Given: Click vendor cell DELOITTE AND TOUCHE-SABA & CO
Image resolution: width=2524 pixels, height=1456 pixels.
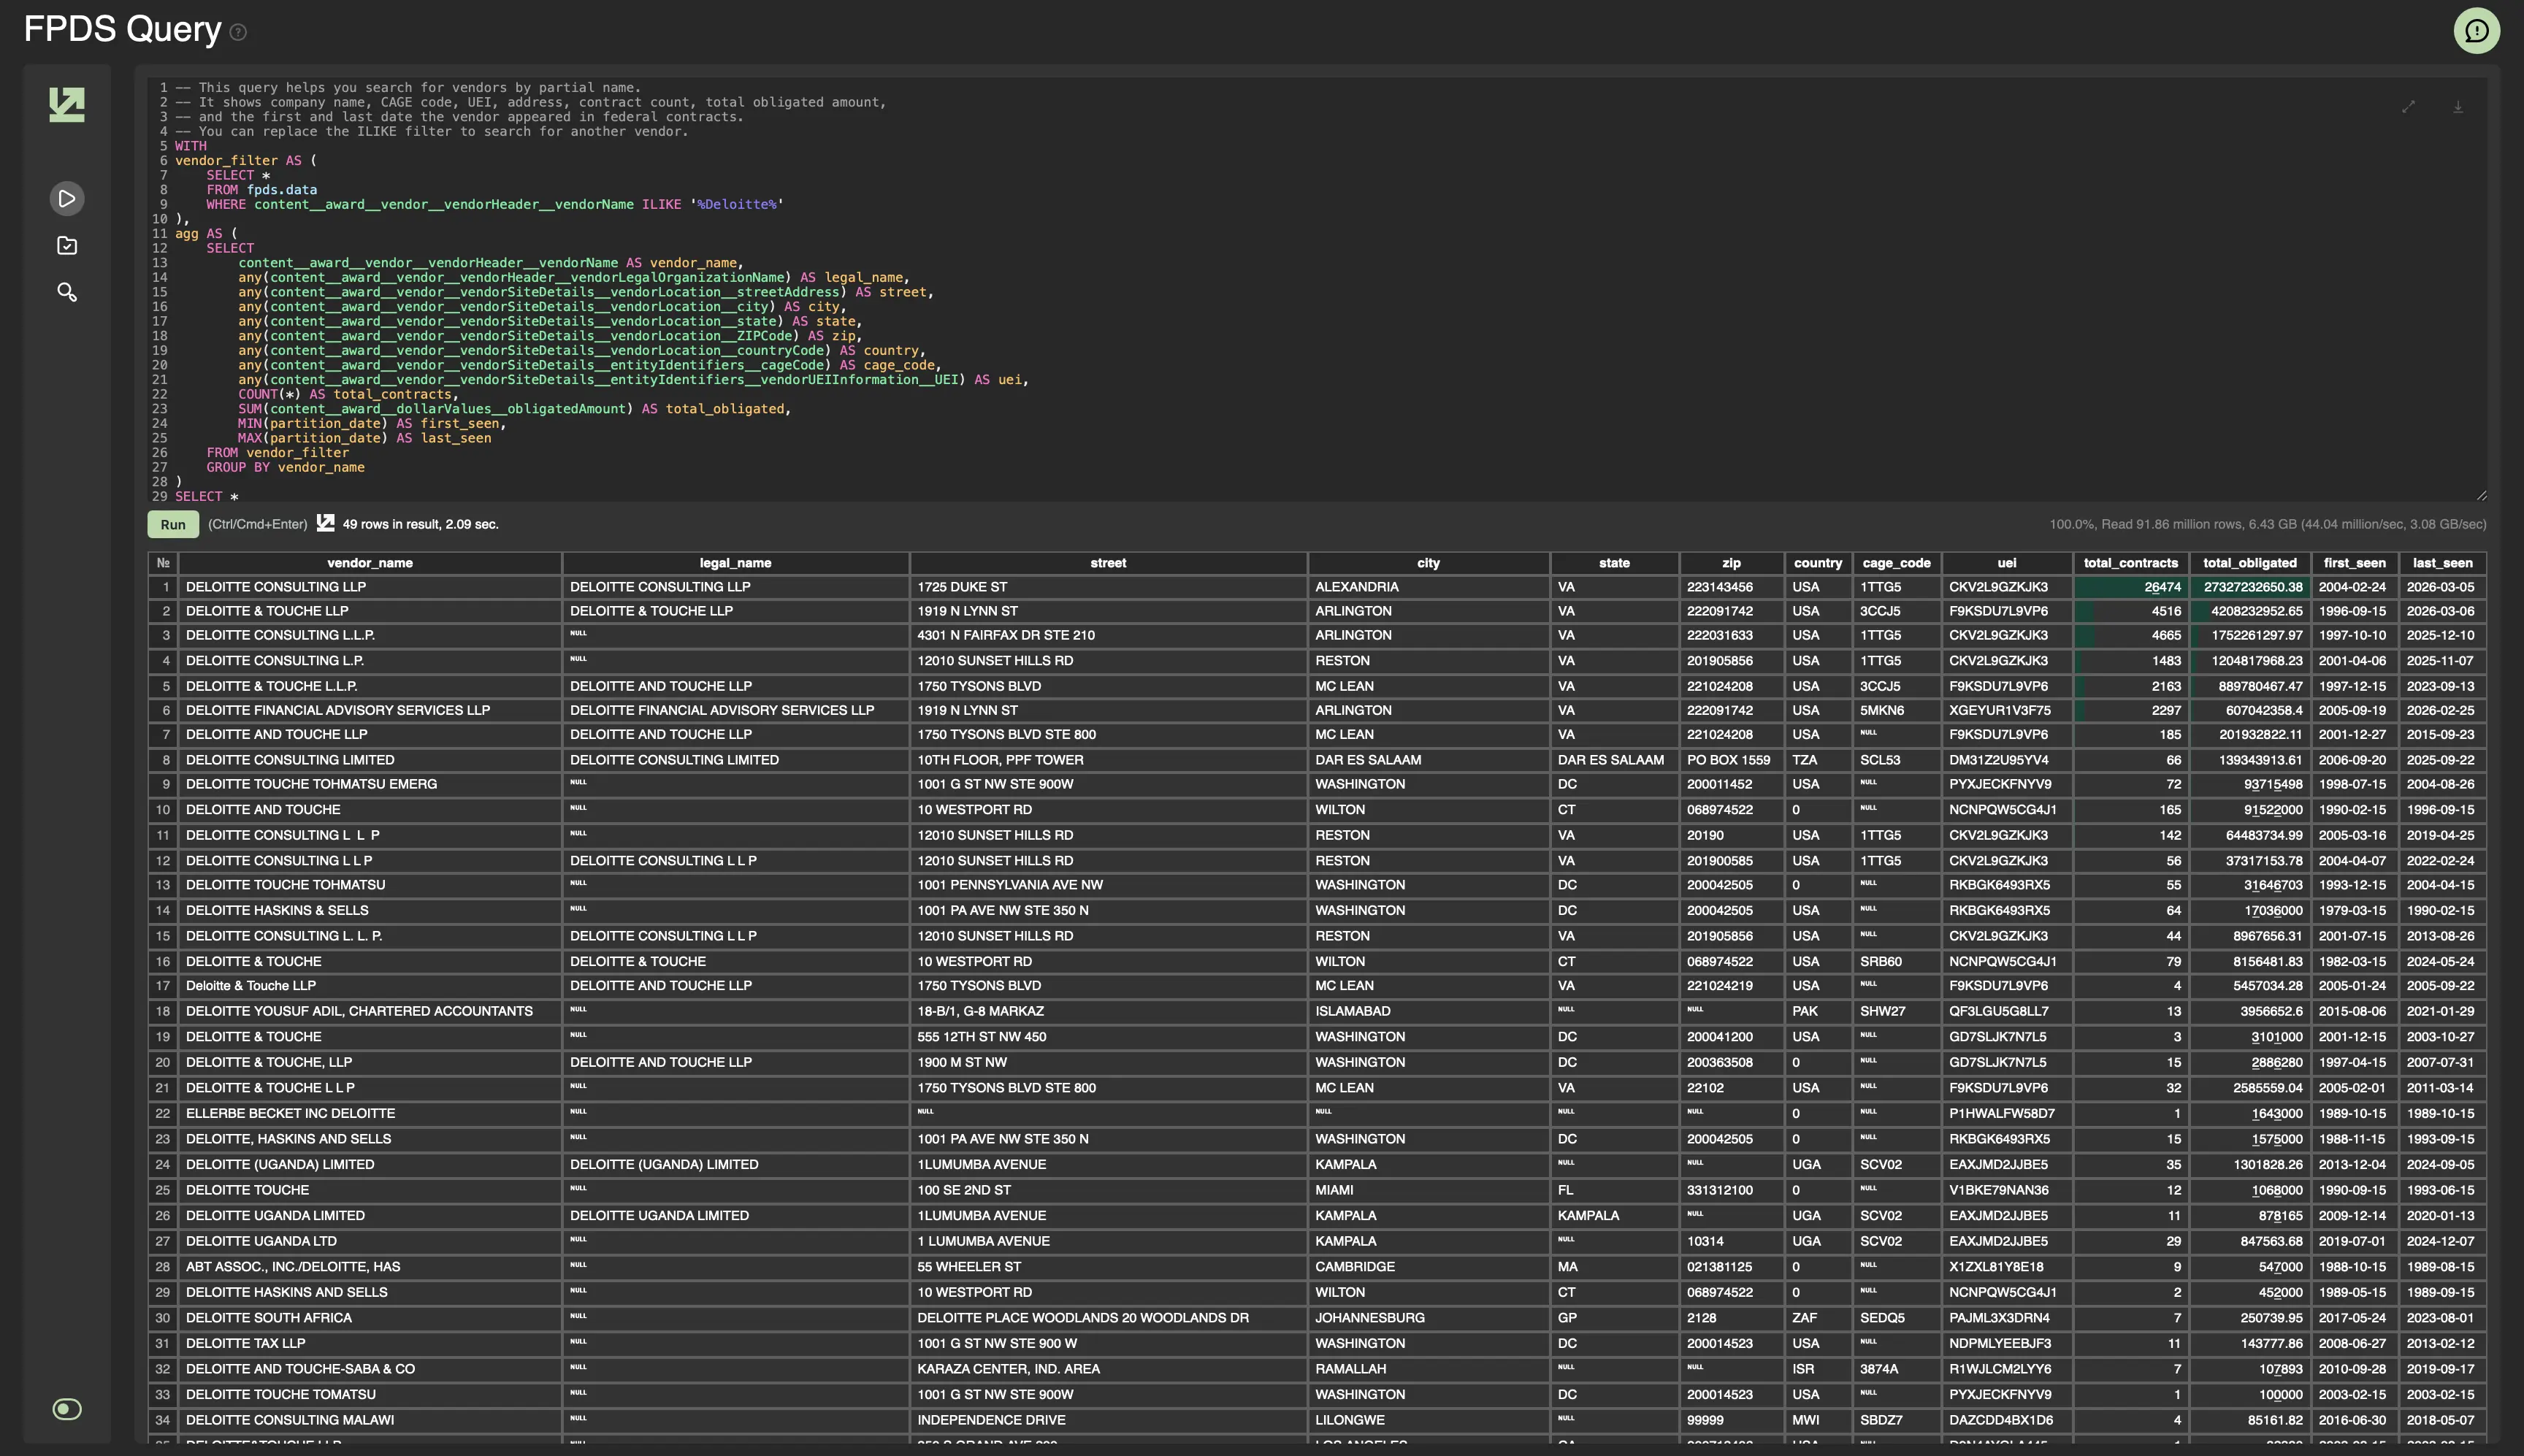Looking at the screenshot, I should [x=370, y=1369].
